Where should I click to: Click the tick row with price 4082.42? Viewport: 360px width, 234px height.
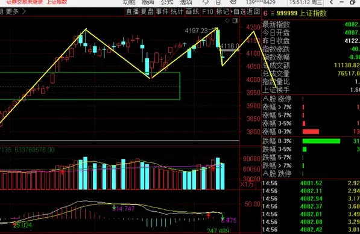click(311, 230)
